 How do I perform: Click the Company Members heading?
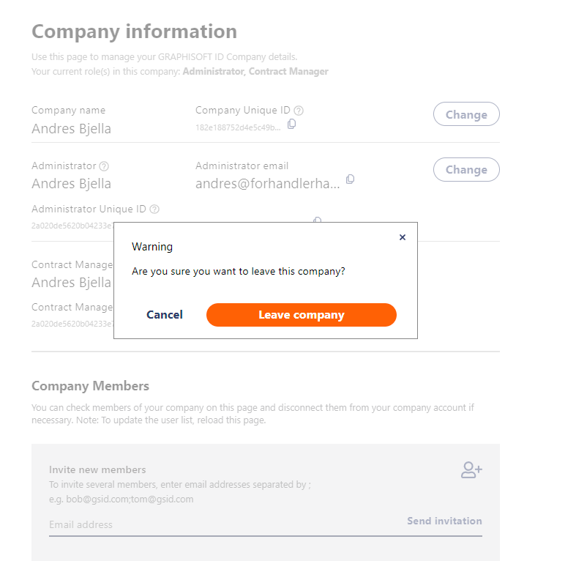[x=90, y=386]
